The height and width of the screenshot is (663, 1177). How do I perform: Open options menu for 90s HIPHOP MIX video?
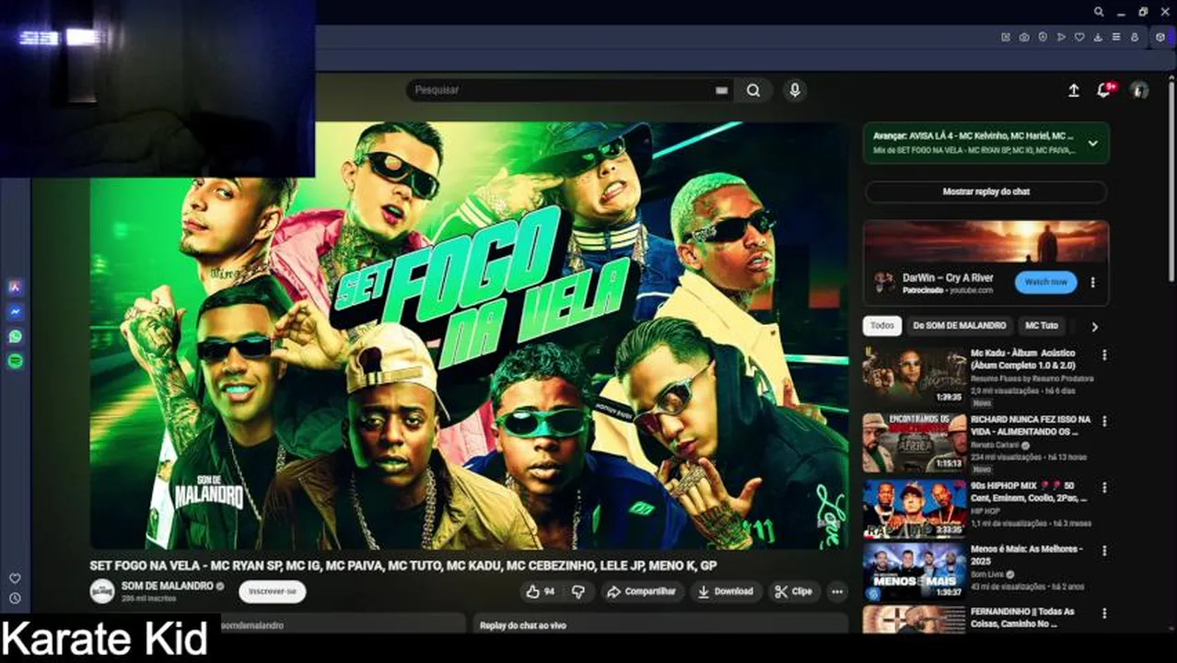pyautogui.click(x=1104, y=486)
